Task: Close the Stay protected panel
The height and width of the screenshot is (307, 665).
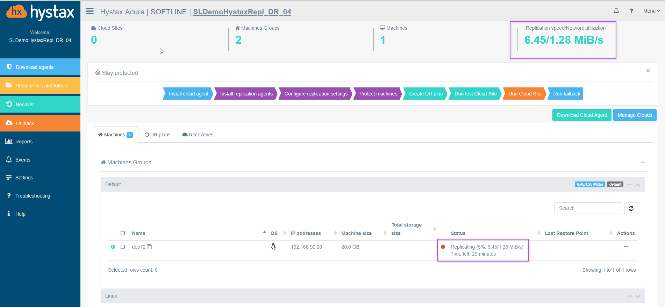Action: [x=648, y=71]
